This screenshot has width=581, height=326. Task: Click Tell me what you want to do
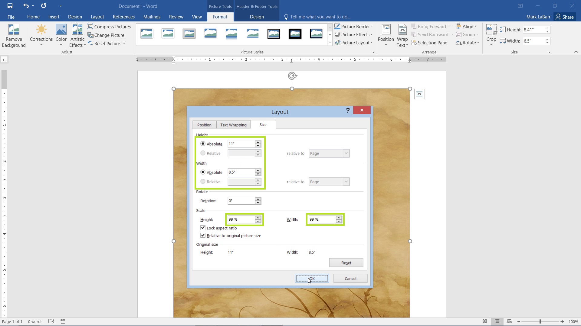320,17
